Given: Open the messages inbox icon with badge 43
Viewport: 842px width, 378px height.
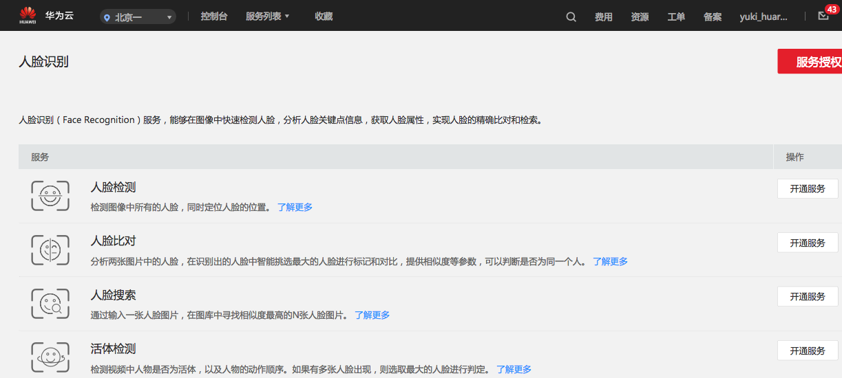Looking at the screenshot, I should [823, 14].
